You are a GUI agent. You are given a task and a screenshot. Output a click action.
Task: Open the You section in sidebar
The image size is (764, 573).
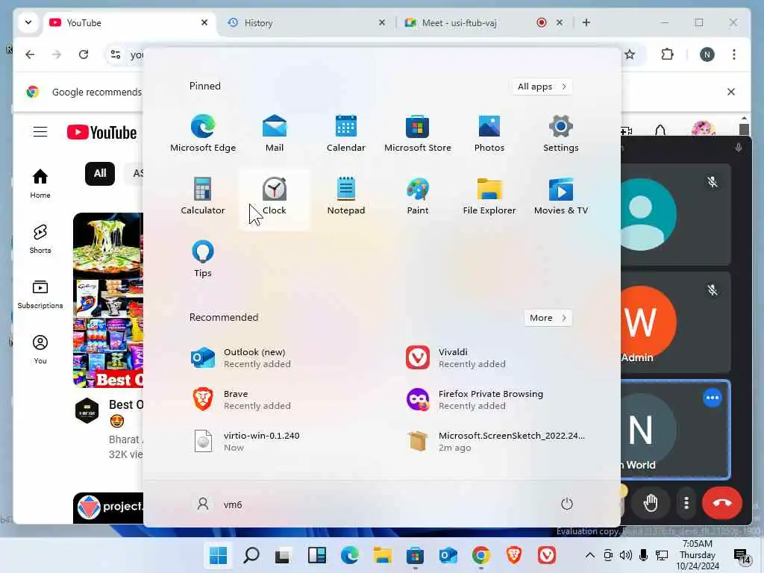tap(40, 349)
